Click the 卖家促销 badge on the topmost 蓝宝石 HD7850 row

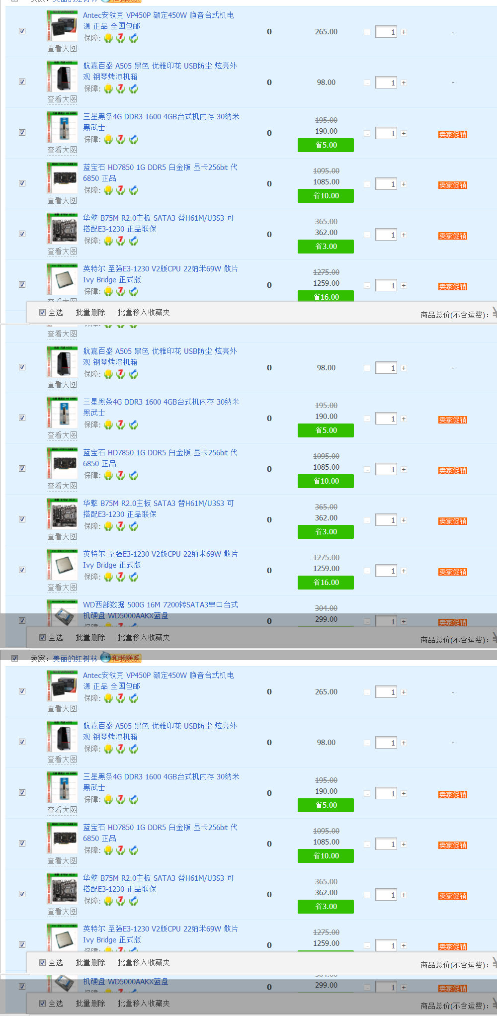[x=453, y=185]
